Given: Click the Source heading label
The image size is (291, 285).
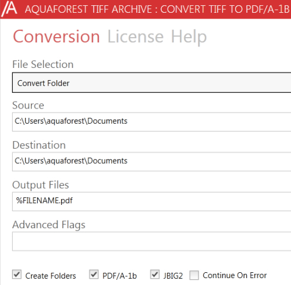Looking at the screenshot, I should 28,105.
